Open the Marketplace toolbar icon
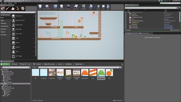Screen dimensions: 181x102 tap(62, 7)
